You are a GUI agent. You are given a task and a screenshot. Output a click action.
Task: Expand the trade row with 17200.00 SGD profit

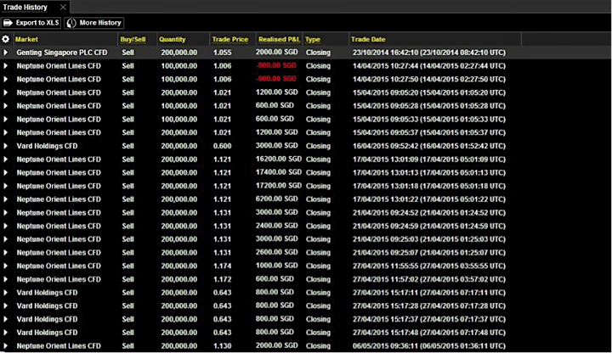click(5, 186)
